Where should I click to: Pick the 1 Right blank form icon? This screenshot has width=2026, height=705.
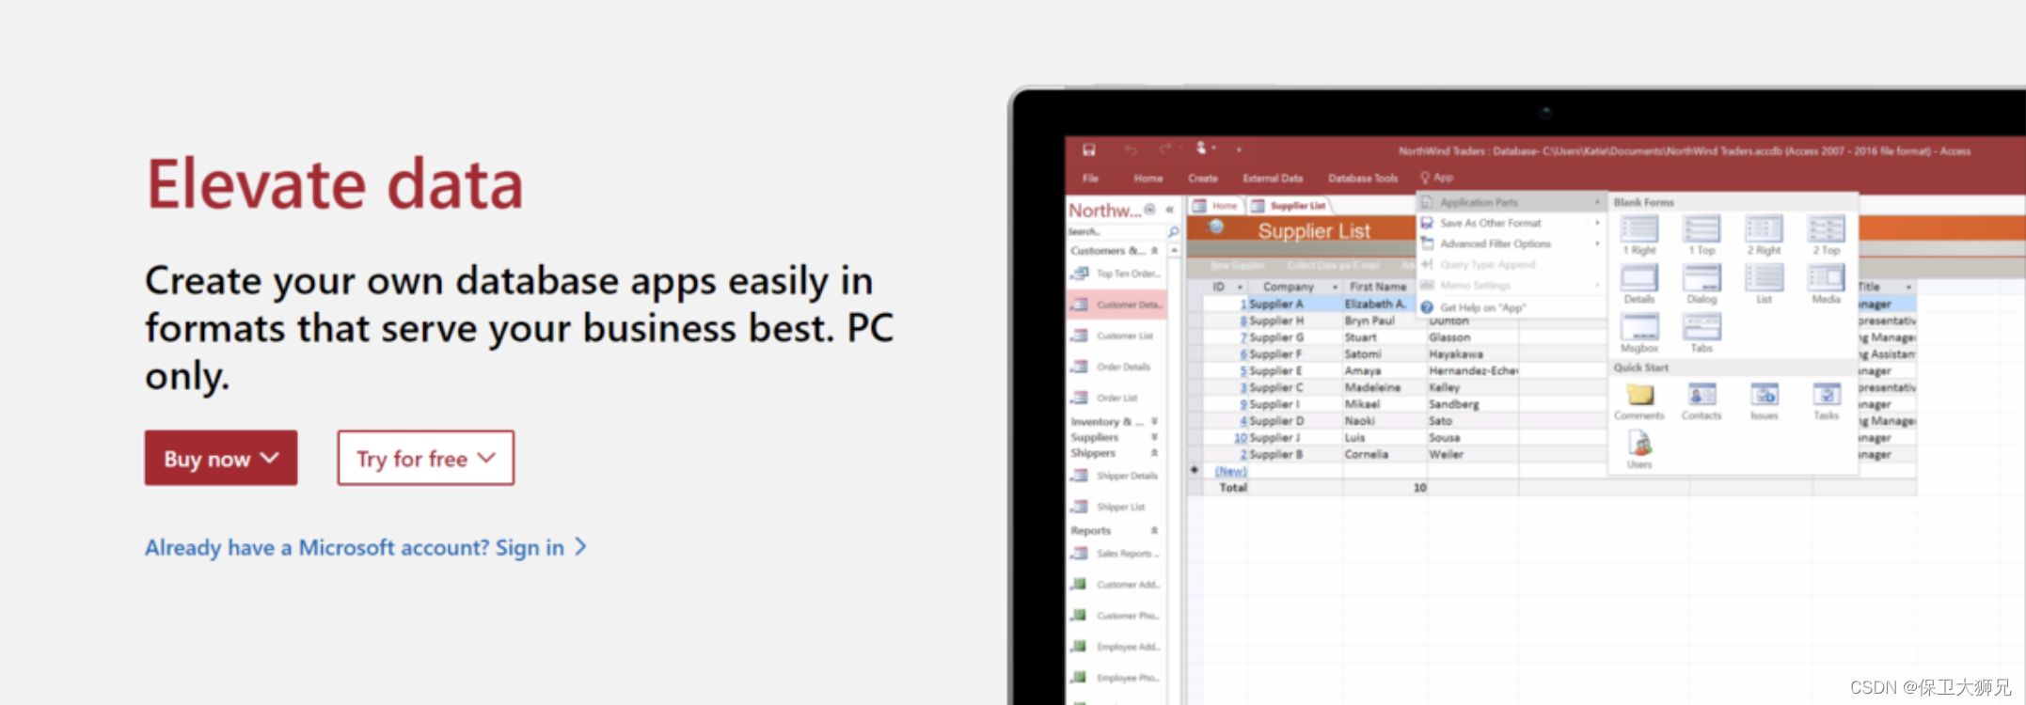1639,235
